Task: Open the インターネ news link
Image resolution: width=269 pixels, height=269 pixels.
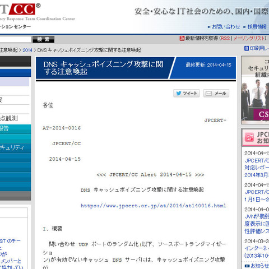Action: pyautogui.click(x=257, y=252)
